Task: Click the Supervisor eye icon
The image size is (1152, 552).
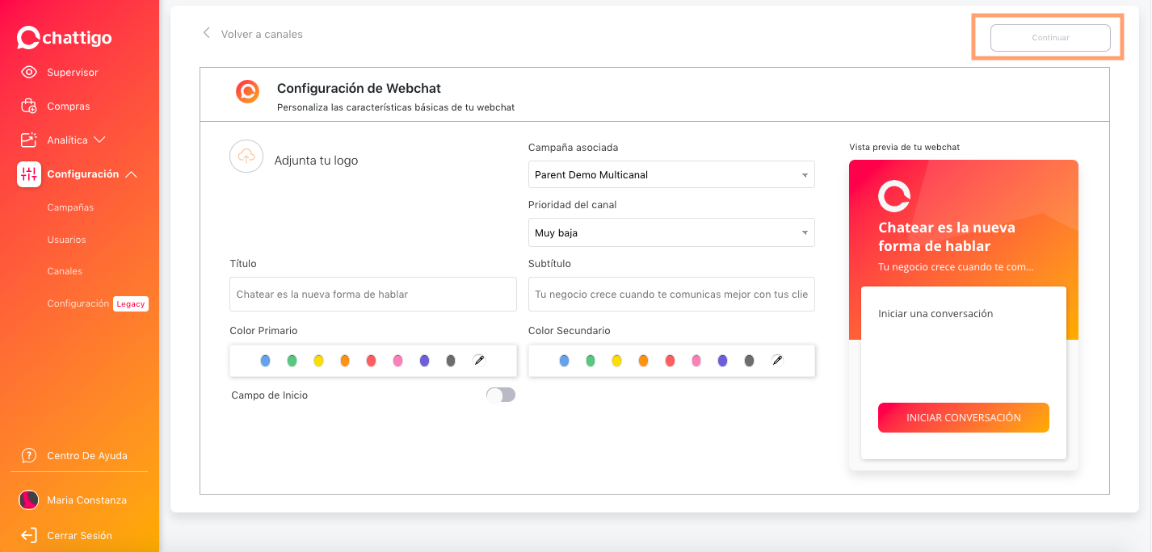Action: pos(29,73)
